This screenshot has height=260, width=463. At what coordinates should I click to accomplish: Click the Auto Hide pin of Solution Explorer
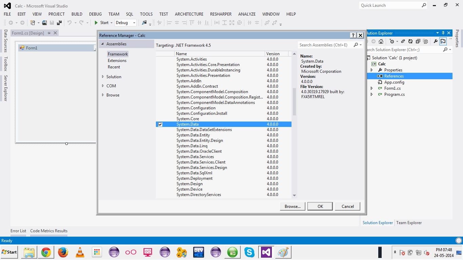tap(443, 33)
